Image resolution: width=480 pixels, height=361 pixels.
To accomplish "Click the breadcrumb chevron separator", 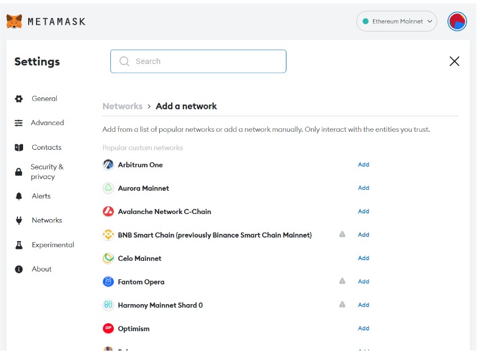I will (x=149, y=106).
